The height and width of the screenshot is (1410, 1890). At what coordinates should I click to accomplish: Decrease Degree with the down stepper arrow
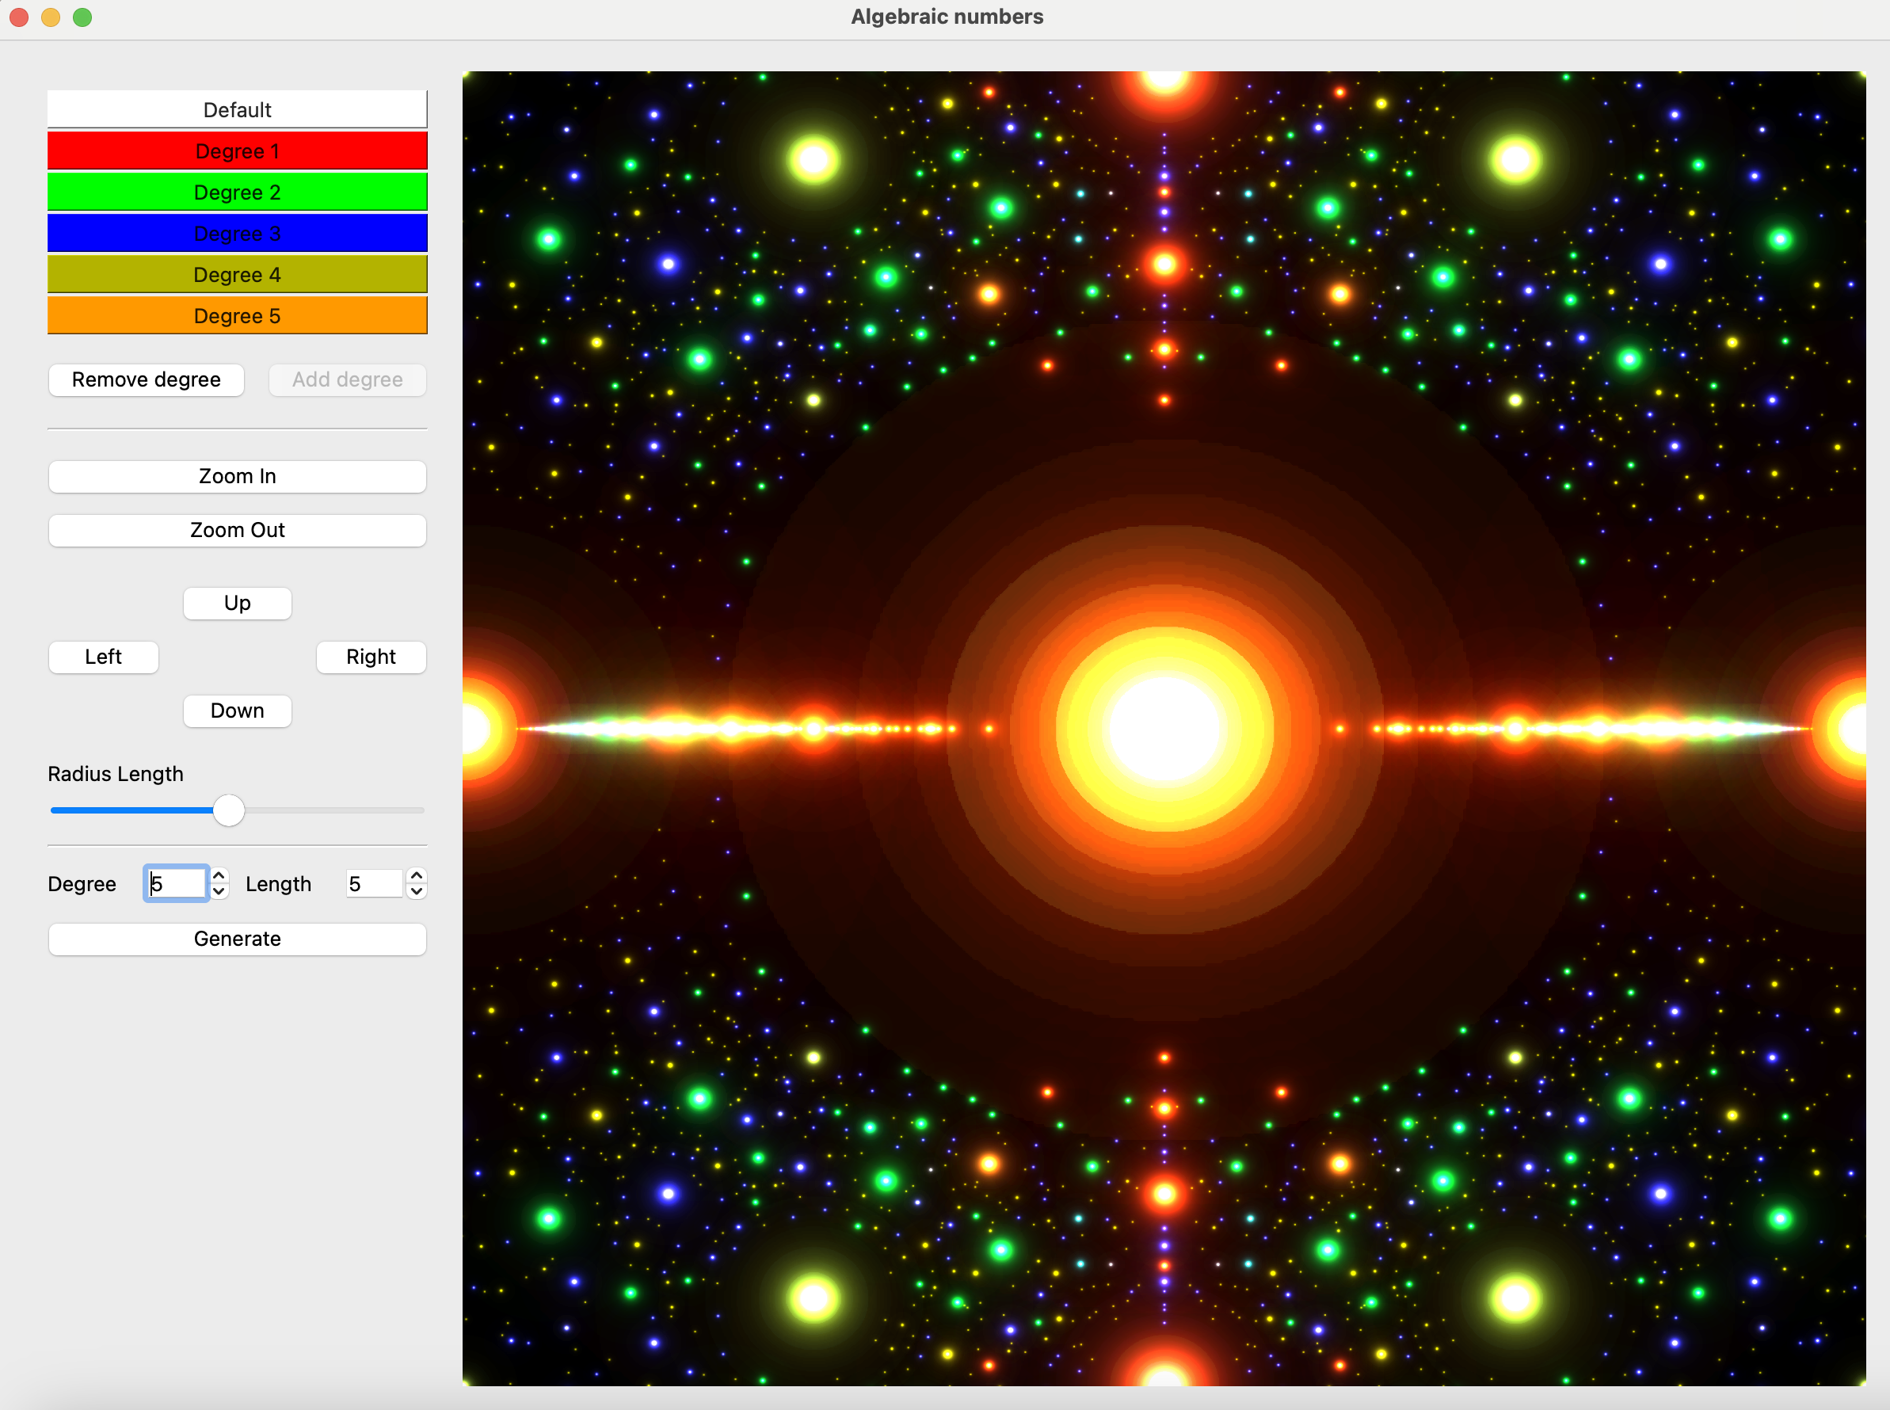[219, 892]
